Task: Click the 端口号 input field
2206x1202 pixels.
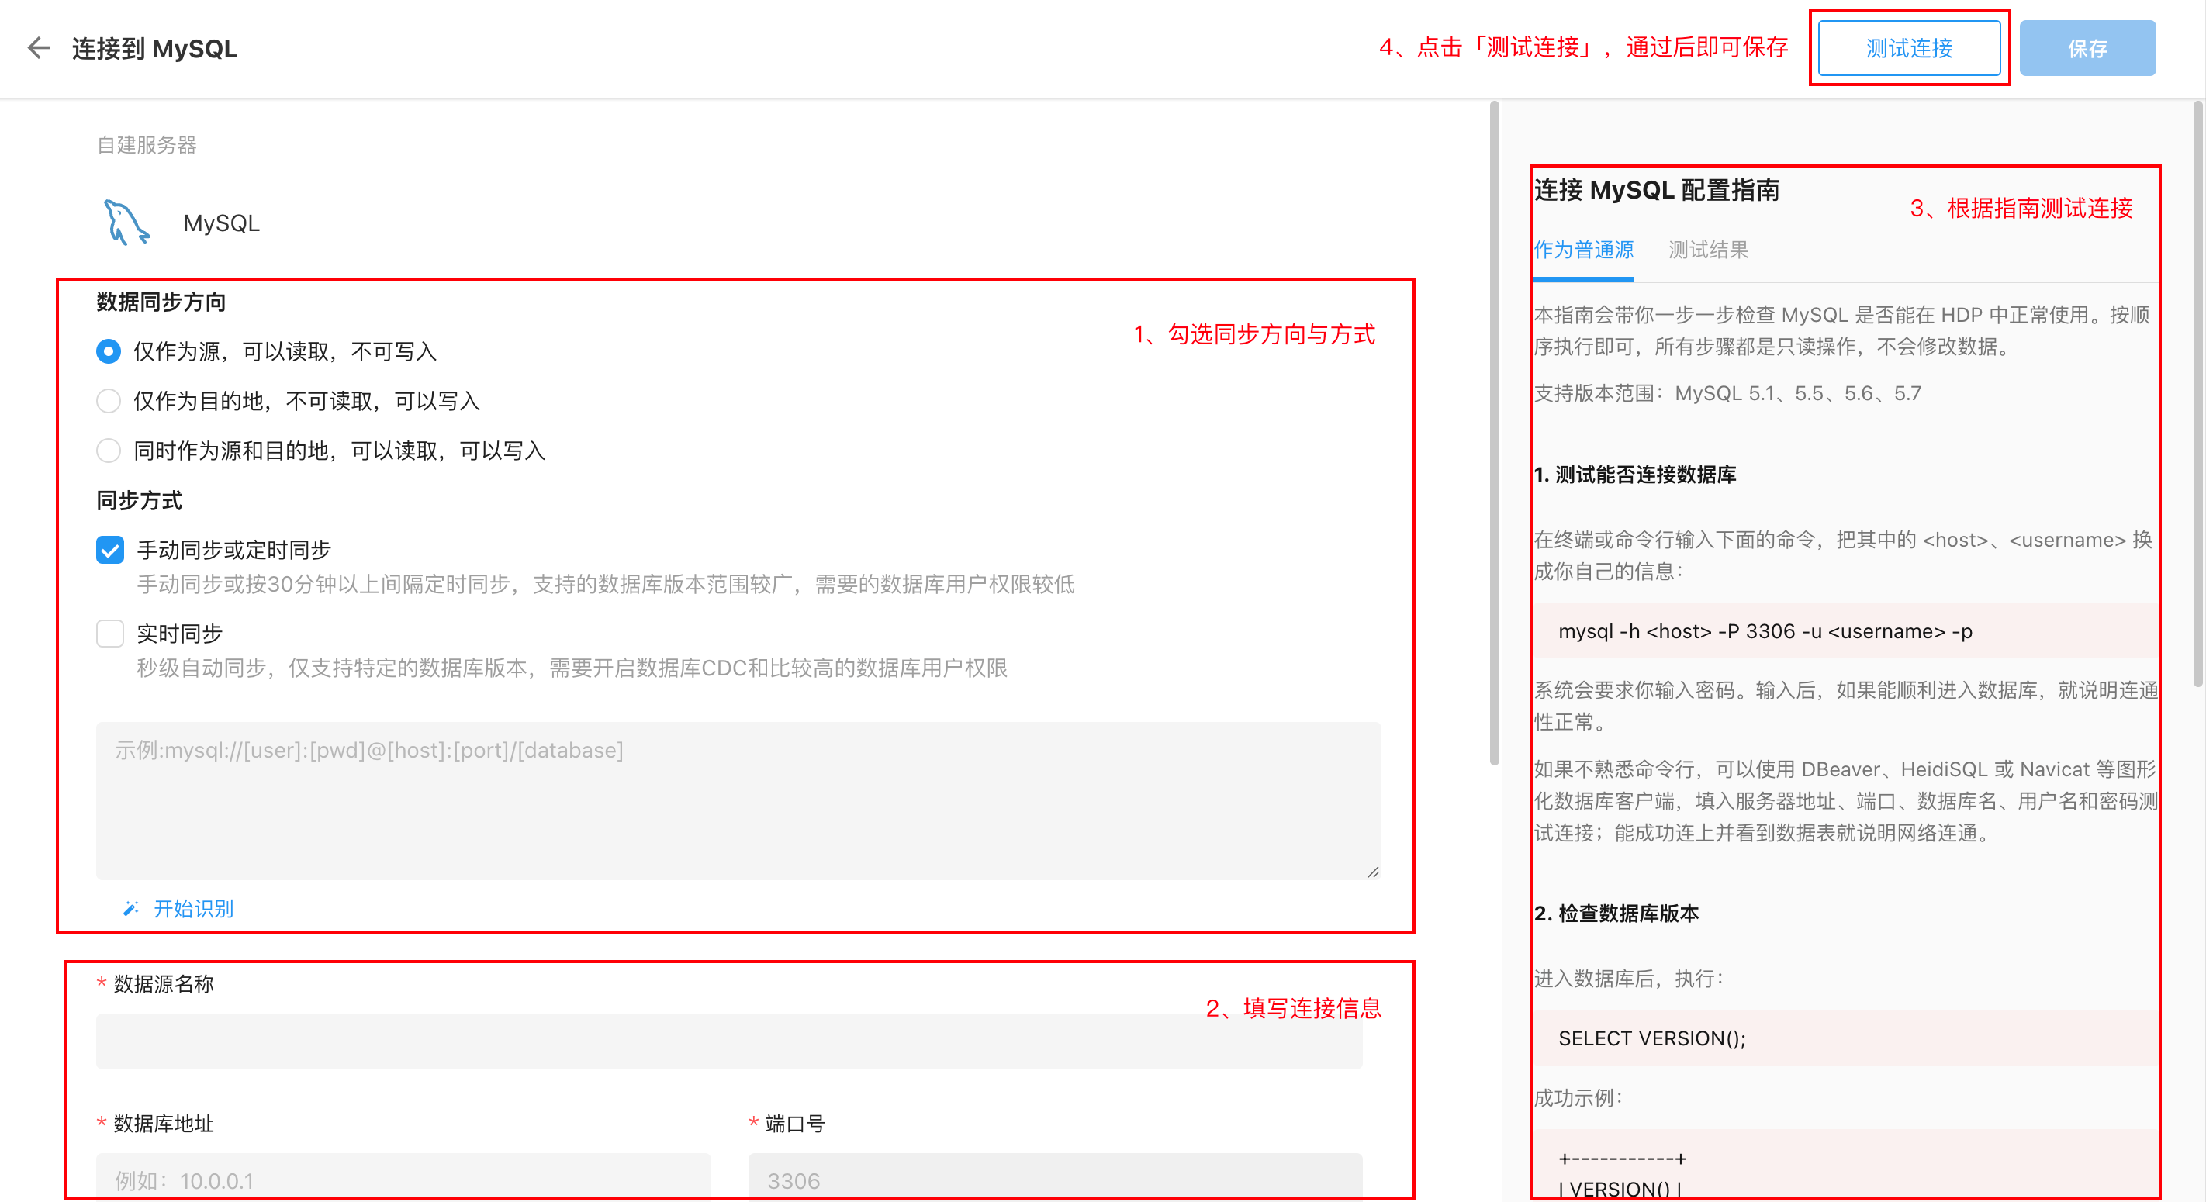Action: tap(1055, 1180)
